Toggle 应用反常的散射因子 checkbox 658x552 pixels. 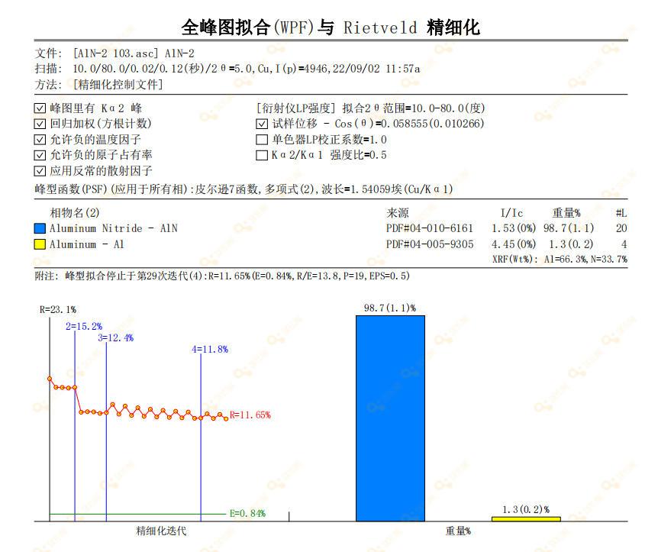pyautogui.click(x=40, y=171)
